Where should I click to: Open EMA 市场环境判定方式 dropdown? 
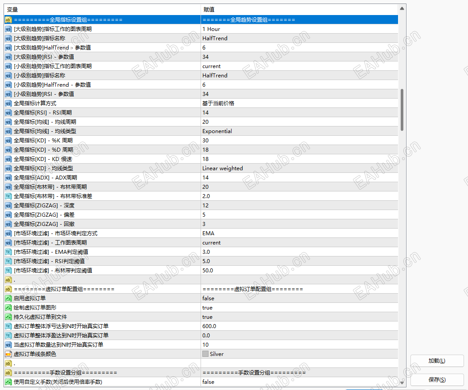299,233
